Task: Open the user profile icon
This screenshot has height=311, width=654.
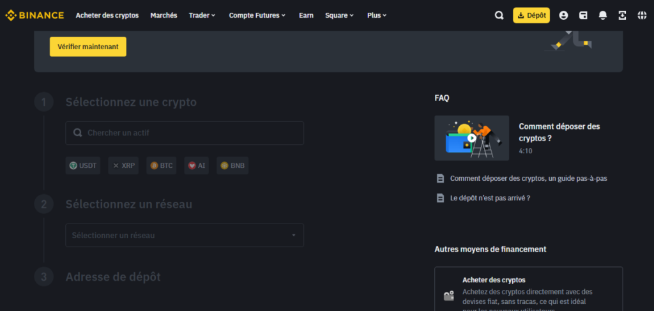Action: 563,15
